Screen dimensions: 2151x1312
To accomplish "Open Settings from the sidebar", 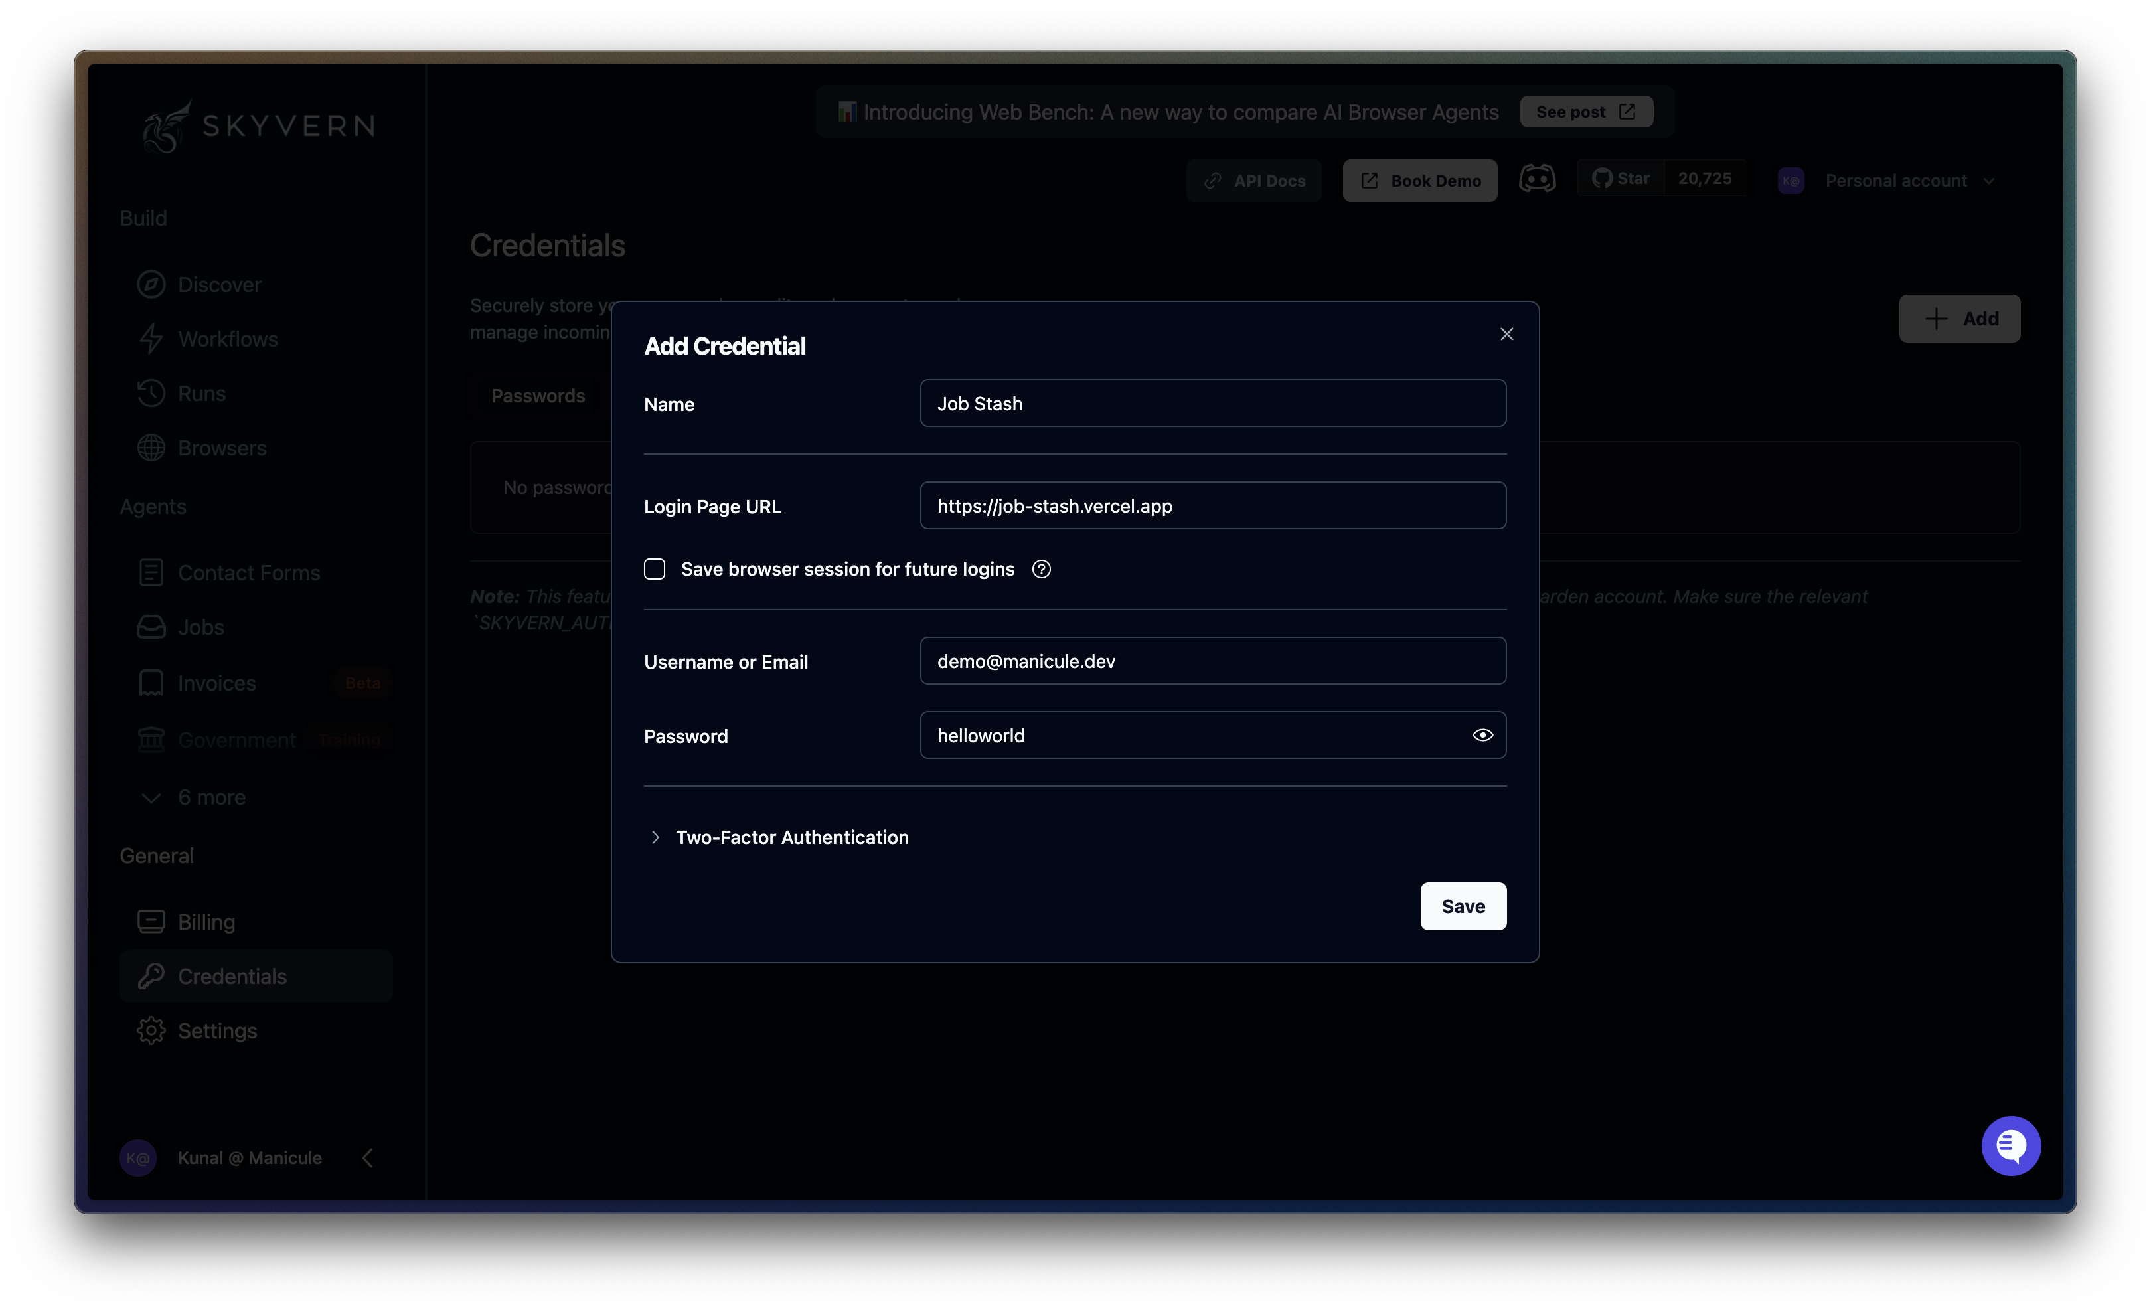I will pyautogui.click(x=218, y=1030).
